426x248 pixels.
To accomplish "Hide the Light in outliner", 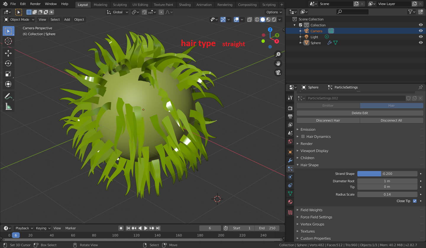I will [421, 37].
